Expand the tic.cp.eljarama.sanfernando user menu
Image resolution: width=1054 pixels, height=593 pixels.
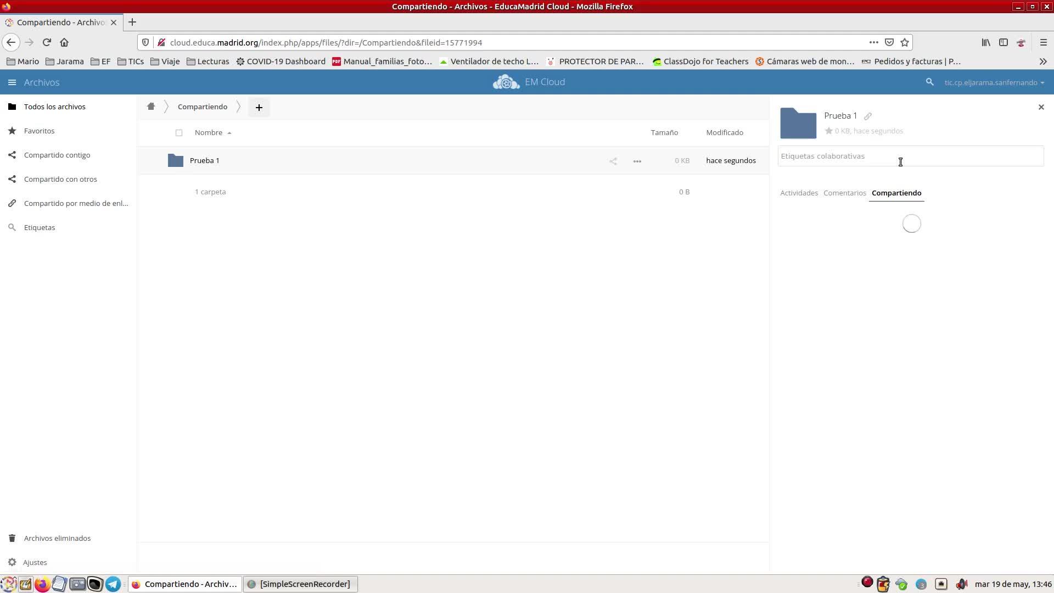click(x=994, y=82)
